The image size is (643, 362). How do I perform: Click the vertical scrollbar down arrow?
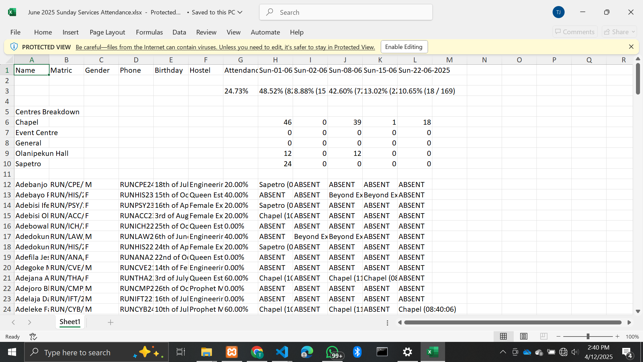638,311
